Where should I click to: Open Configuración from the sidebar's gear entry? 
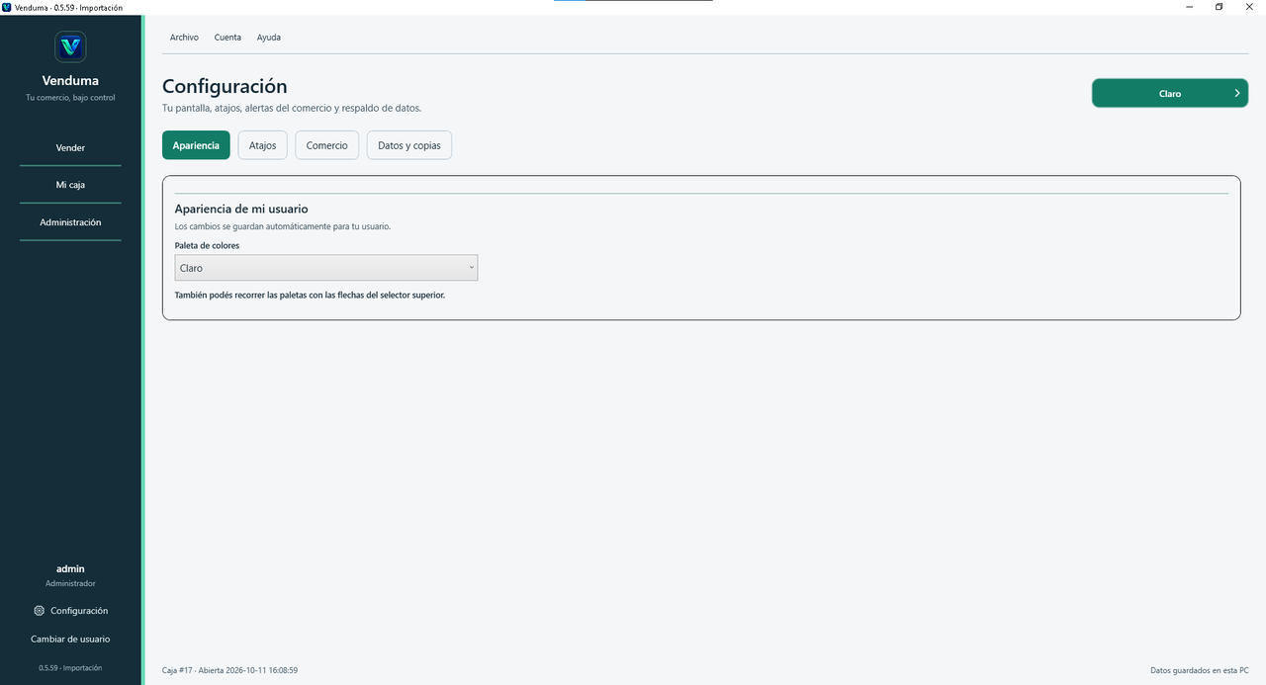(70, 611)
